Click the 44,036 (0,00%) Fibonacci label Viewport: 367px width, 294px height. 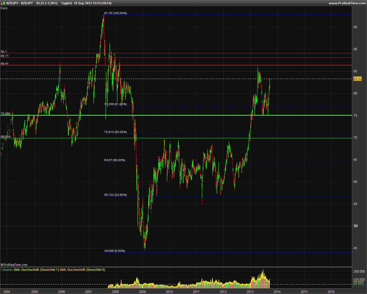pos(114,251)
